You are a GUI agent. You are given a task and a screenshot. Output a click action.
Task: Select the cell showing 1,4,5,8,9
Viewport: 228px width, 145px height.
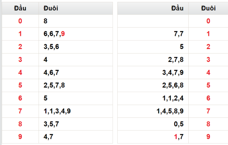point(153,111)
